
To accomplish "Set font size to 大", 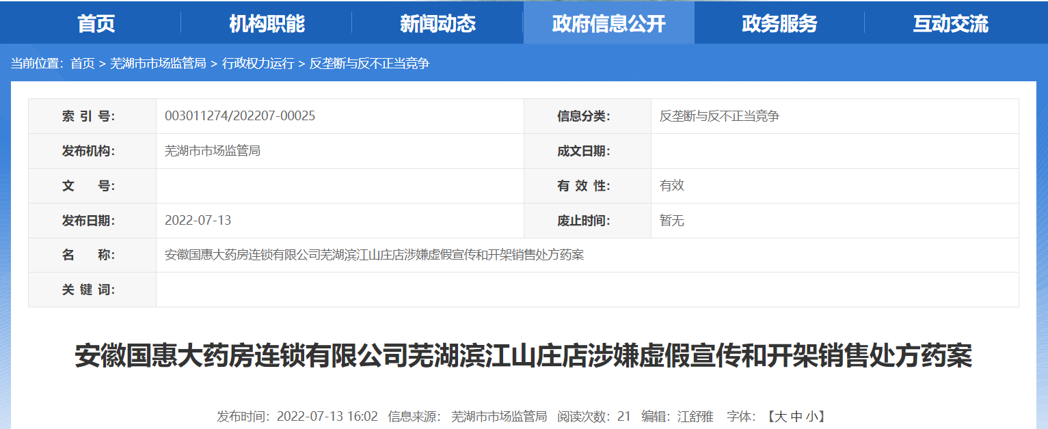I will (780, 416).
